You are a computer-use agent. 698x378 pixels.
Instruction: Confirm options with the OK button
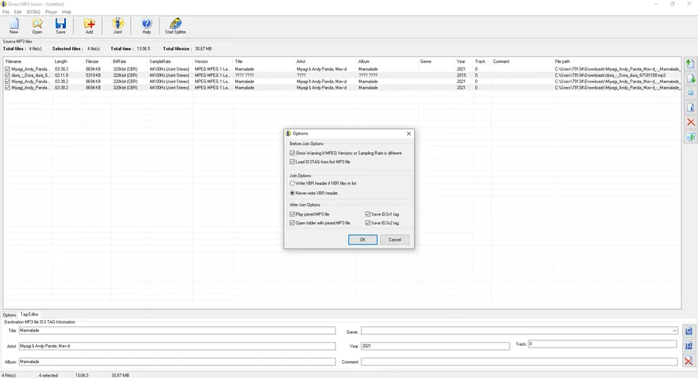363,239
